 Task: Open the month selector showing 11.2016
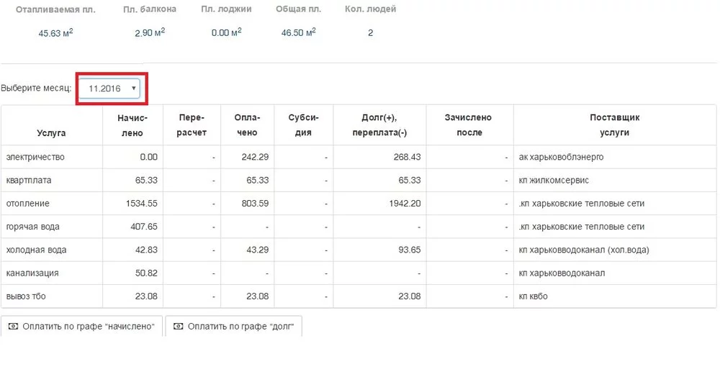110,89
